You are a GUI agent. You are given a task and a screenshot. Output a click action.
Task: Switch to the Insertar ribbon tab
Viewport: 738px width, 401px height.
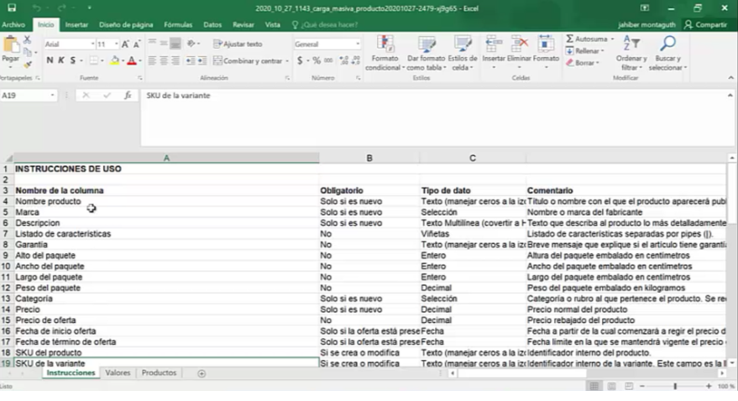76,24
